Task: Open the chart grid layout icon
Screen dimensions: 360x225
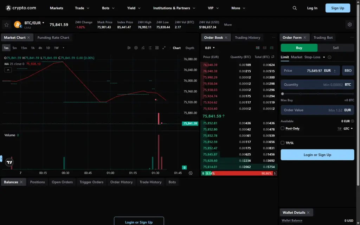Action: [157, 48]
